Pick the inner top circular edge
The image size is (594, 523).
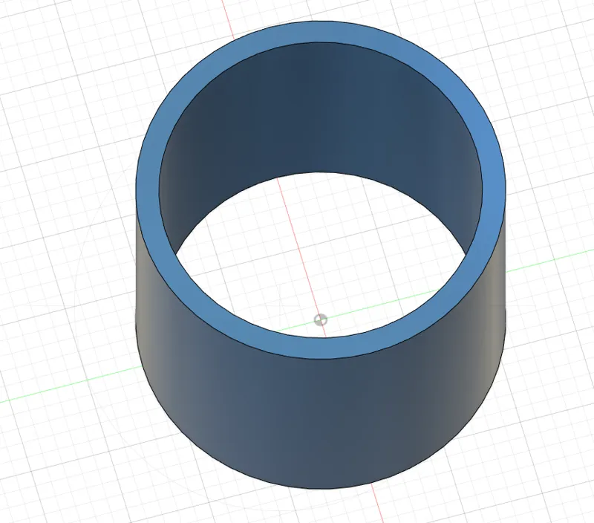point(321,42)
